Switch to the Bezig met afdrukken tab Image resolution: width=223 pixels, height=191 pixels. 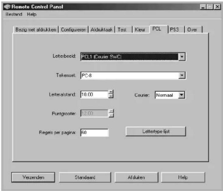36,30
